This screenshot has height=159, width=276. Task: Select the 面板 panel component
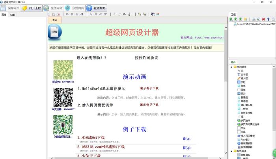click(241, 90)
